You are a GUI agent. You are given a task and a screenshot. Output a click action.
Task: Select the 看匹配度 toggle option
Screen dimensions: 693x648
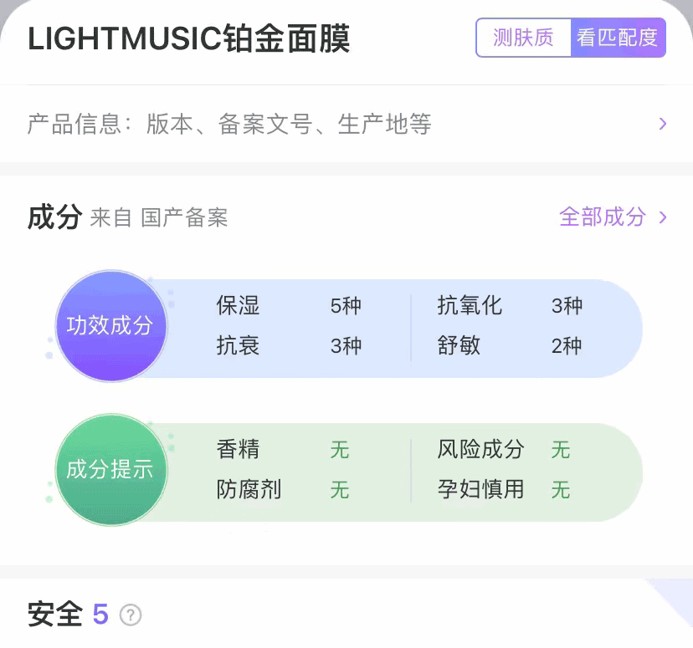click(x=618, y=38)
